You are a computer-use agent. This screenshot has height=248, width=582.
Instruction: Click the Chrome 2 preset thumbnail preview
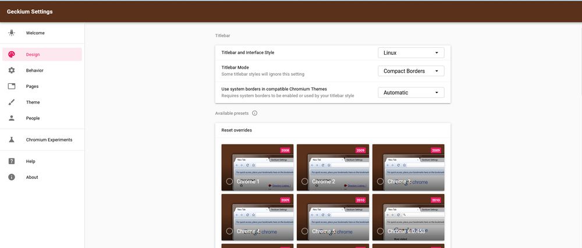pyautogui.click(x=333, y=168)
